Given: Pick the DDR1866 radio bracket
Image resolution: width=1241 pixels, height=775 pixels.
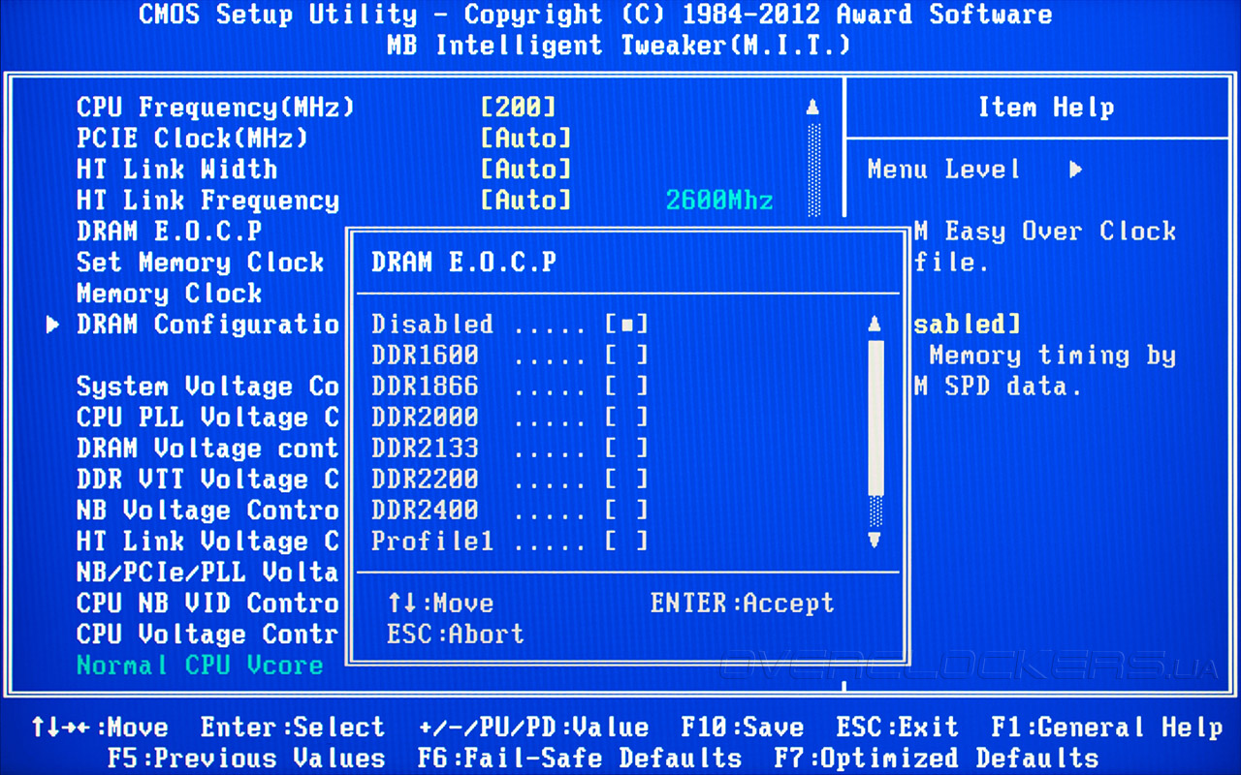Looking at the screenshot, I should (x=626, y=387).
